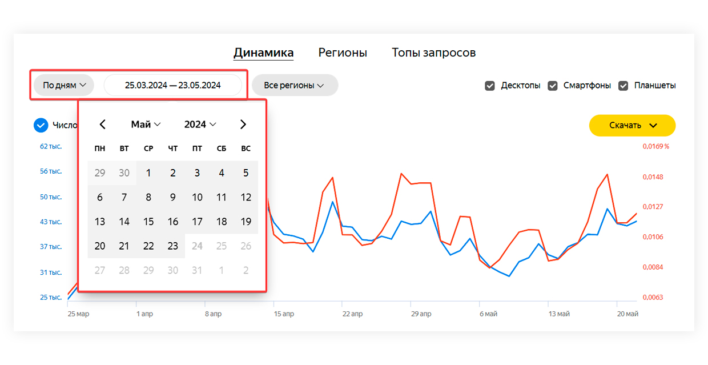Select May 12 in the calendar
The width and height of the screenshot is (708, 365).
tap(246, 198)
